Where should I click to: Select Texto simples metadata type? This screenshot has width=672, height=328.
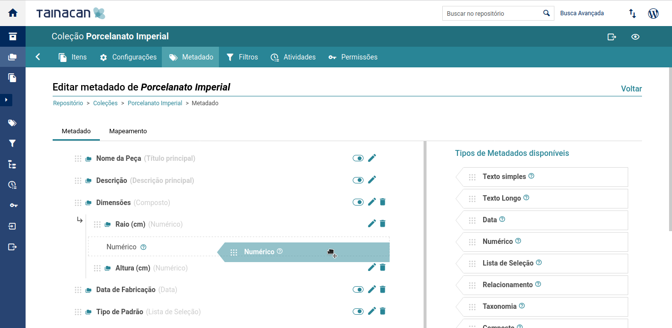point(542,177)
